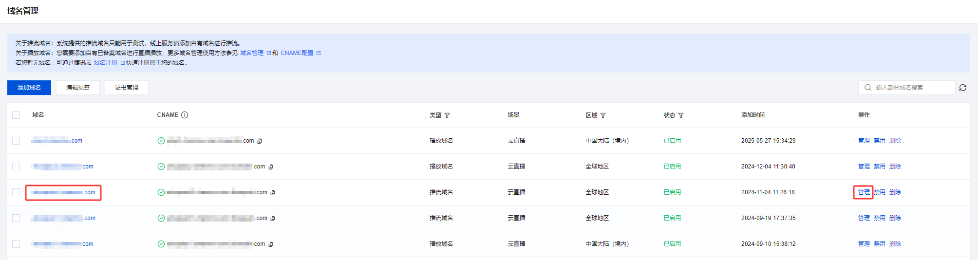Click 编辑标签 button
Image resolution: width=978 pixels, height=260 pixels.
point(78,88)
